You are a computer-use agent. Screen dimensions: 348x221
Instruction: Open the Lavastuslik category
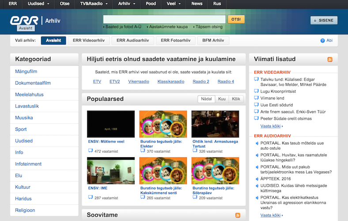point(27,106)
